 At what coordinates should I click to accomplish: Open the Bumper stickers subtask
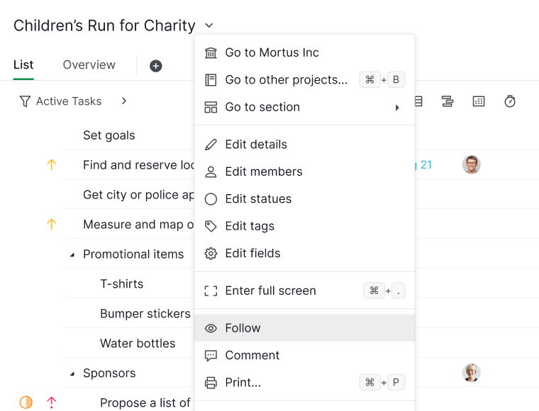(x=145, y=314)
